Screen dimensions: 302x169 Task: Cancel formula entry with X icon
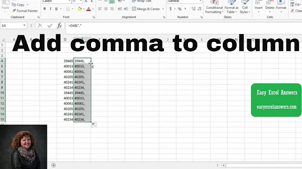(x=40, y=26)
